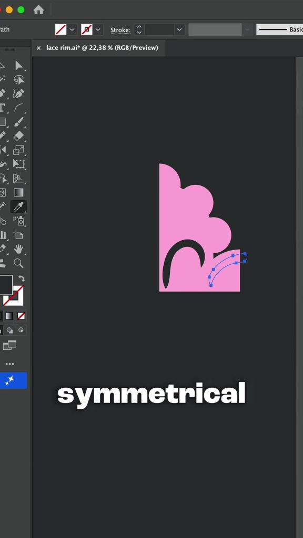Select the Type tool
This screenshot has height=538, width=303.
[3, 108]
